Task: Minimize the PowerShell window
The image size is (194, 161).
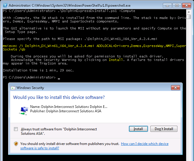Action: coord(167,6)
